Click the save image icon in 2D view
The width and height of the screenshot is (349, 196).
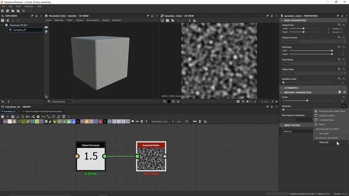coord(167,21)
